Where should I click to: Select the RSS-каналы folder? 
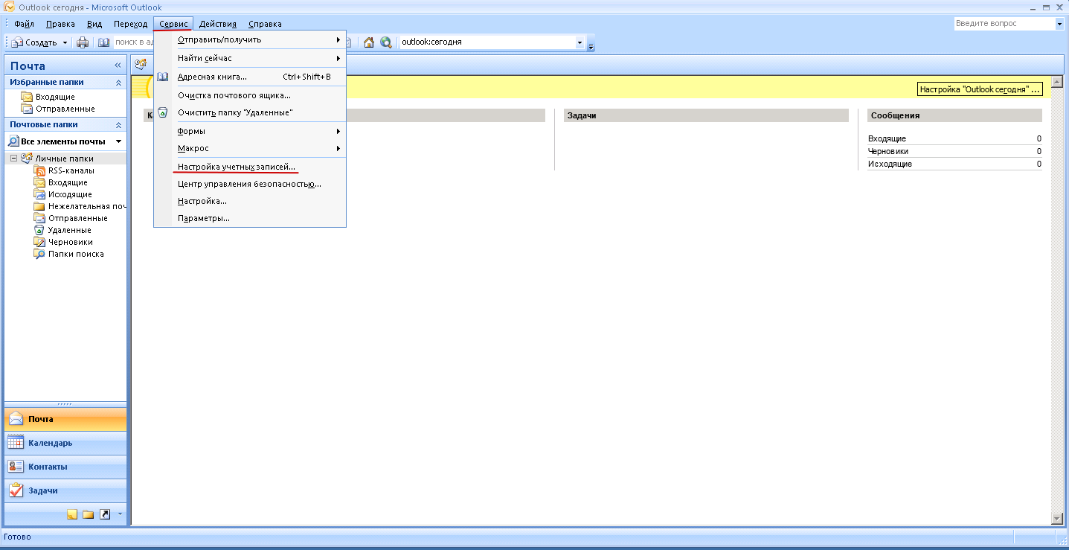point(71,170)
